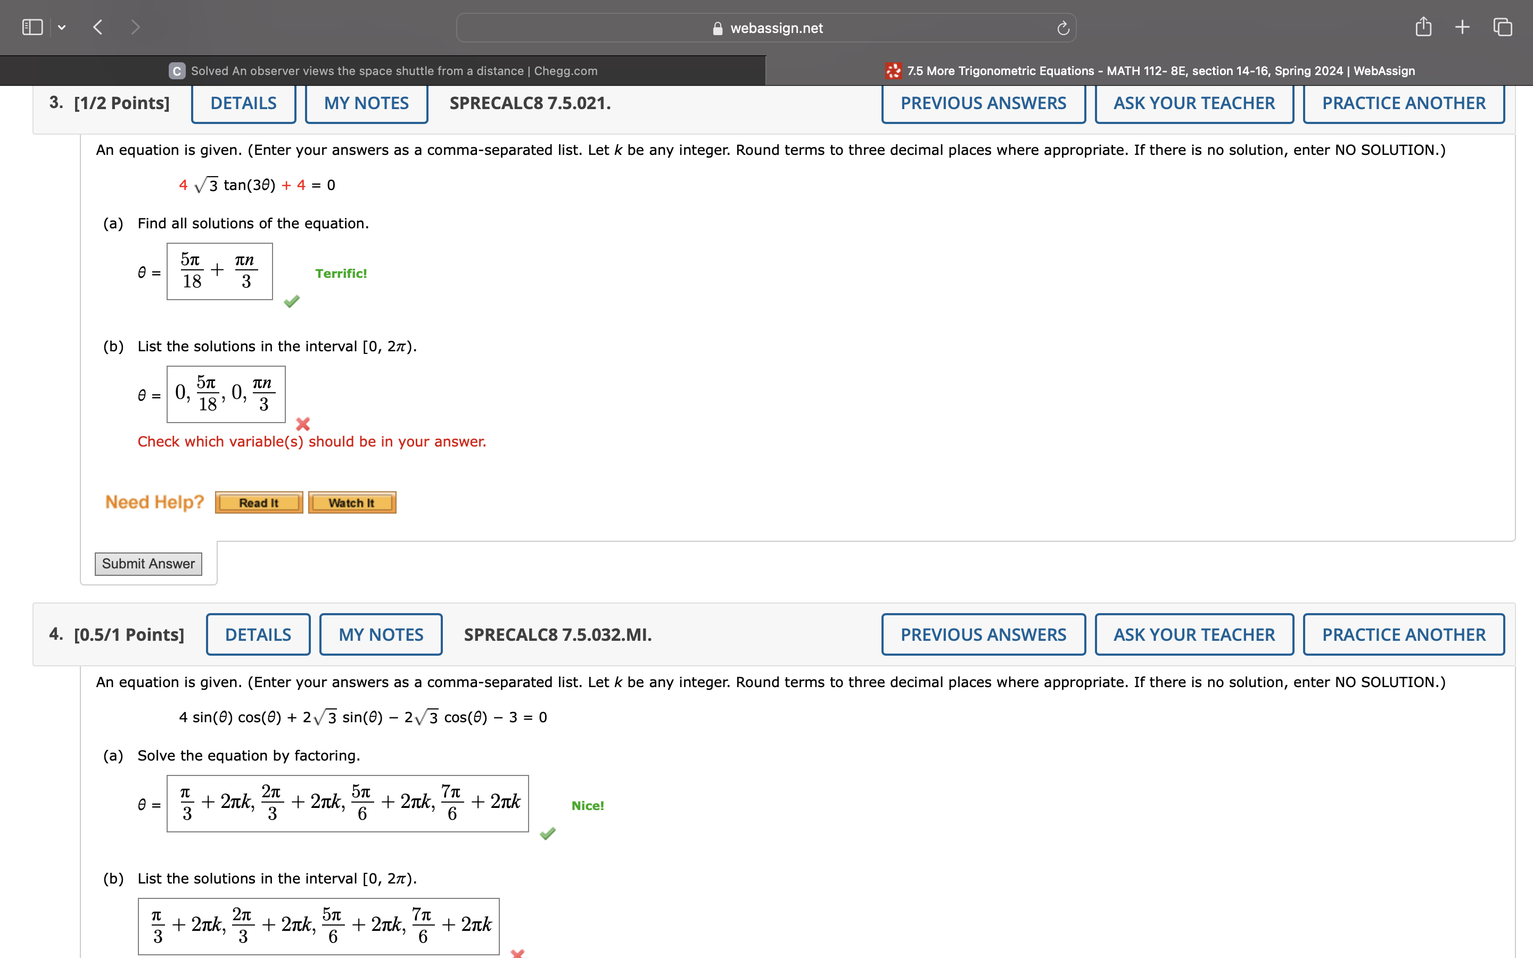Click the Read It help button

pos(259,503)
